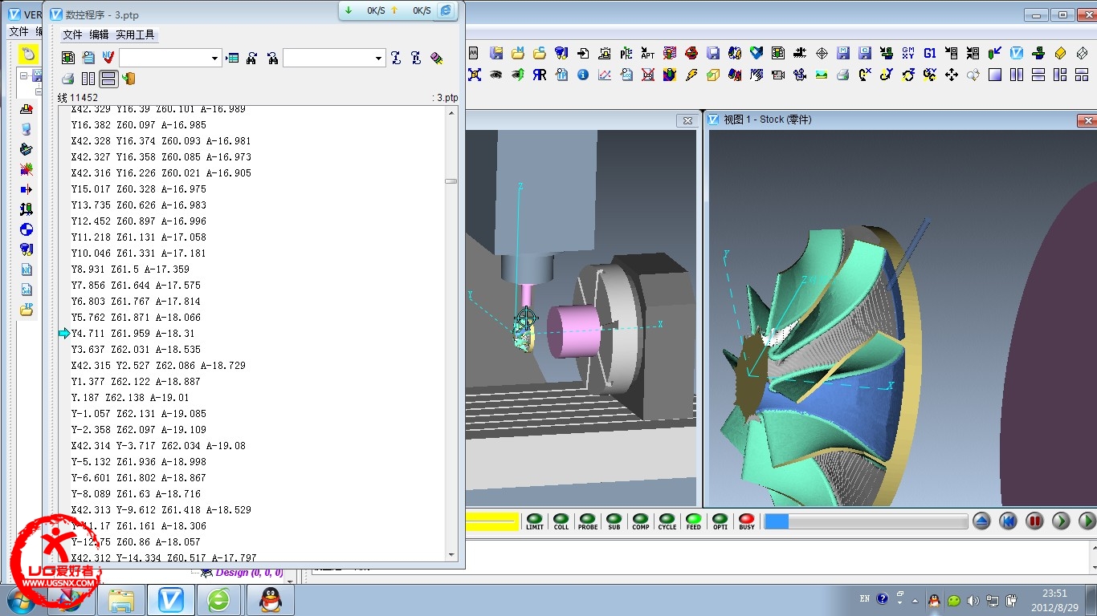Select the Design (0, 0, 0) tree item

[249, 573]
